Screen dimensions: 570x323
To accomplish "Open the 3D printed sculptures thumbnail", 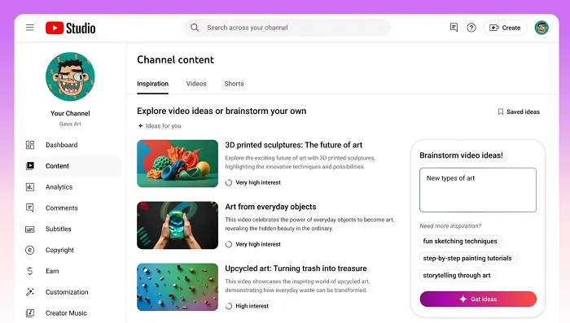I will pyautogui.click(x=178, y=164).
